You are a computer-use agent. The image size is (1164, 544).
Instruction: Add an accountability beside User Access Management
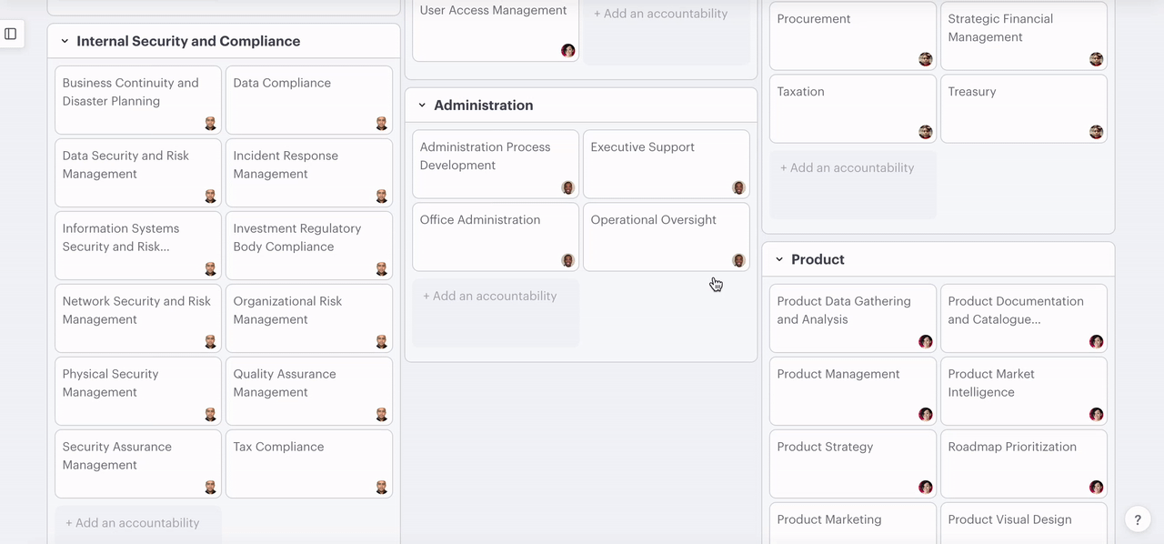click(661, 15)
